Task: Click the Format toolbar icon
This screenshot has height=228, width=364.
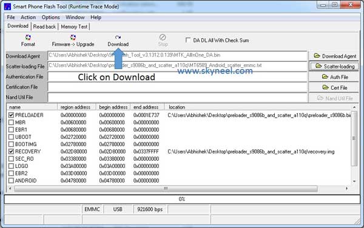Action: point(28,37)
